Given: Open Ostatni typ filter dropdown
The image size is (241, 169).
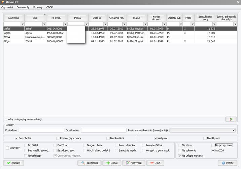Looking at the screenshot, I should (181, 24).
